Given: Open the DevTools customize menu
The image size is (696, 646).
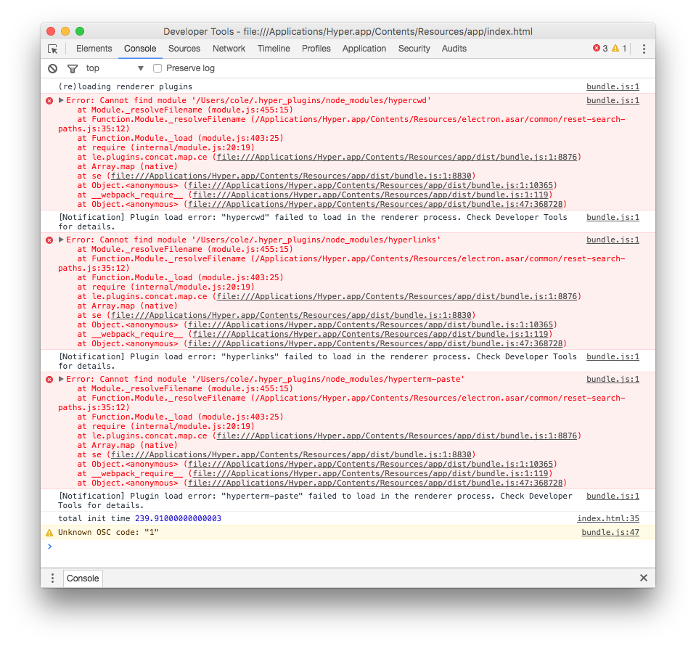Looking at the screenshot, I should [644, 48].
